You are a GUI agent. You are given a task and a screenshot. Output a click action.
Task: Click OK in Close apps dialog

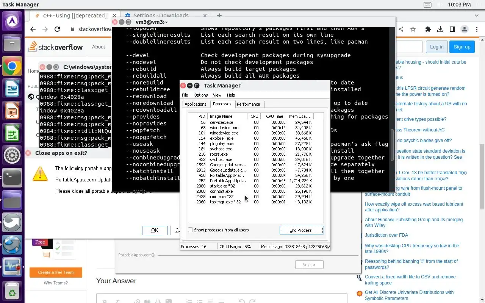click(x=155, y=230)
